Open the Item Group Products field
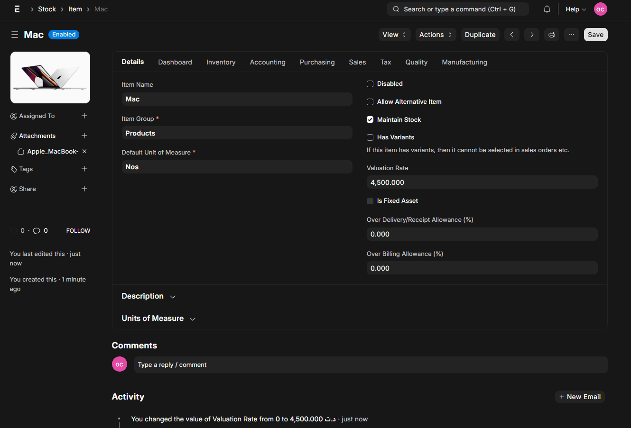Screen dimensions: 631x428 point(237,133)
